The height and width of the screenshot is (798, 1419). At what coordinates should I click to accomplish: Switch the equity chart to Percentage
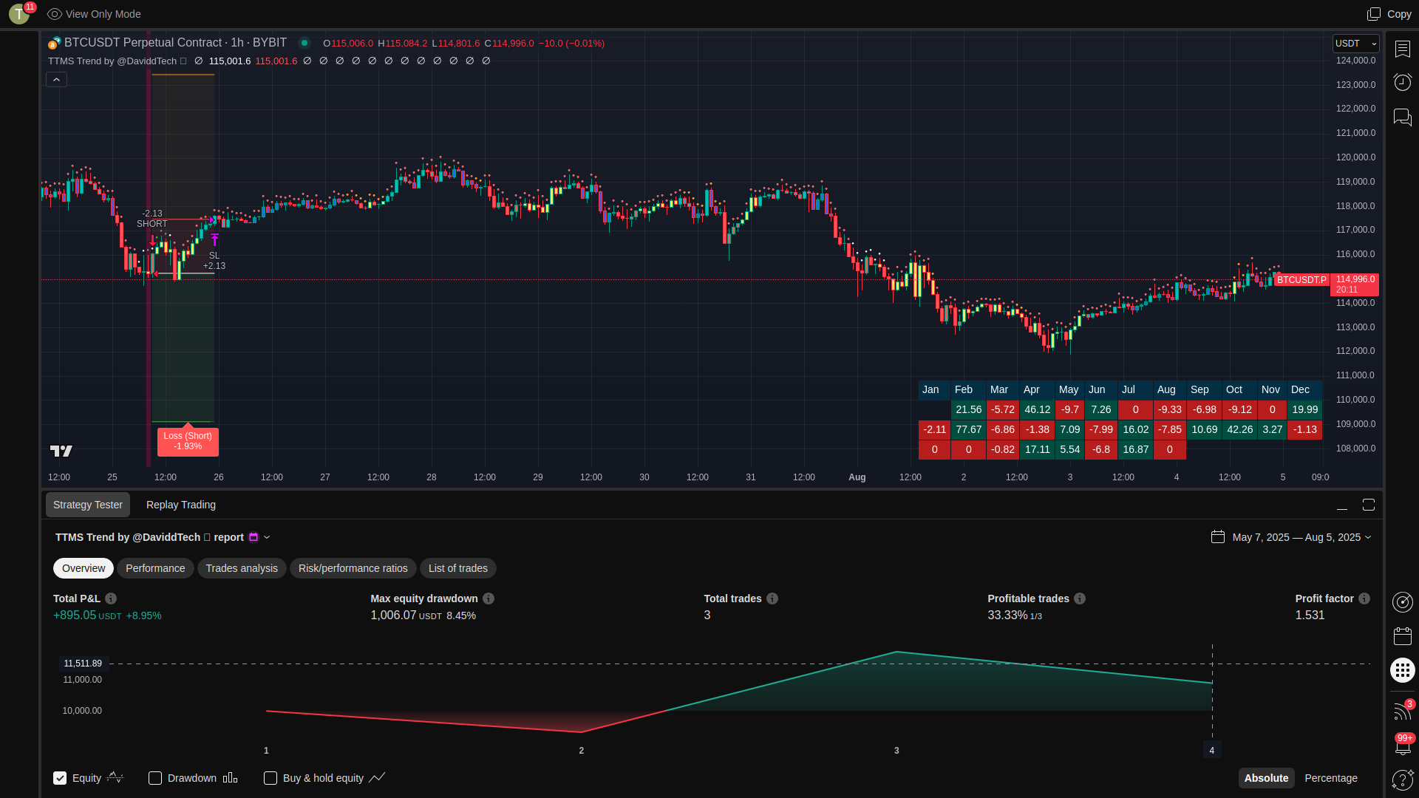tap(1331, 778)
